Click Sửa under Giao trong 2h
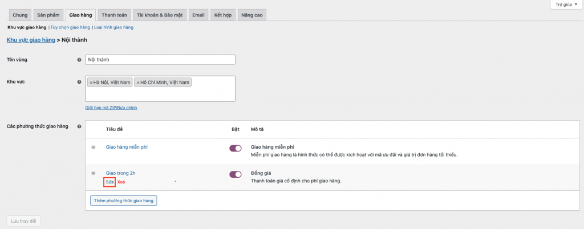The image size is (584, 229). [x=109, y=182]
